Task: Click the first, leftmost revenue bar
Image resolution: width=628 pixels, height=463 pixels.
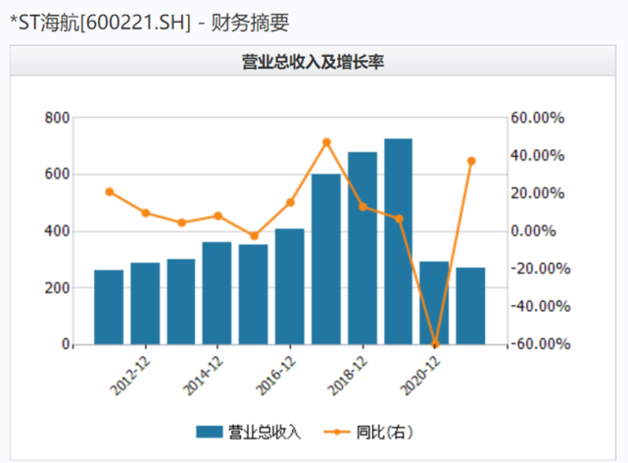Action: coord(109,307)
